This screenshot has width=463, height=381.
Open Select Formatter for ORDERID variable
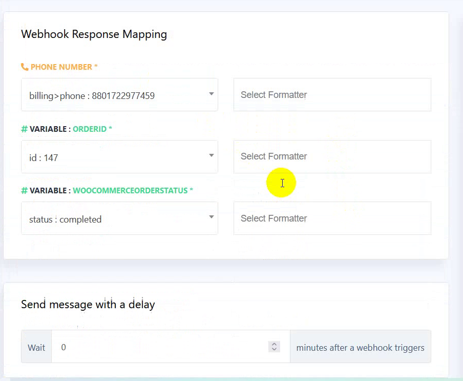(x=332, y=156)
